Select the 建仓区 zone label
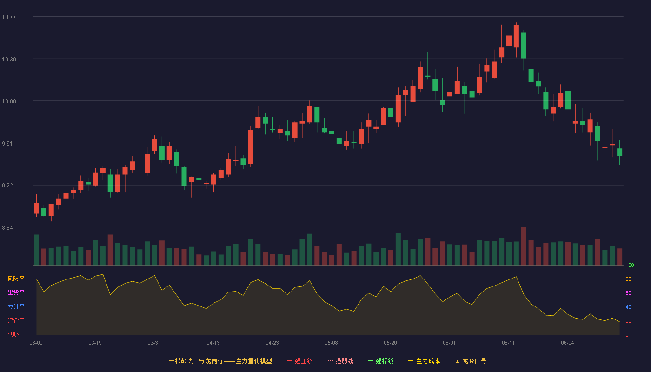 (x=16, y=321)
